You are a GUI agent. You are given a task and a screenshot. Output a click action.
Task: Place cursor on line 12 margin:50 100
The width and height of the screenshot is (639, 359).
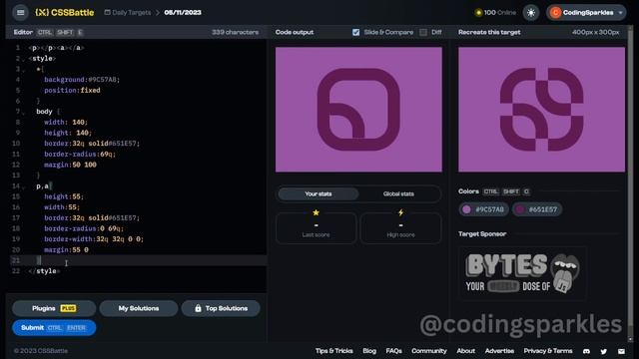pos(70,165)
